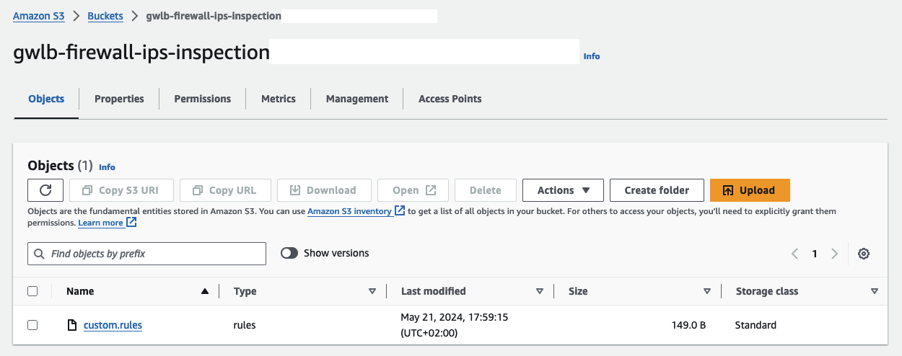Screen dimensions: 902x356
Task: Sort by Storage class column arrow
Action: [875, 291]
